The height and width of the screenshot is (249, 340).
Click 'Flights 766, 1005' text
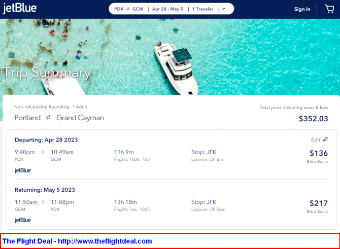(132, 209)
